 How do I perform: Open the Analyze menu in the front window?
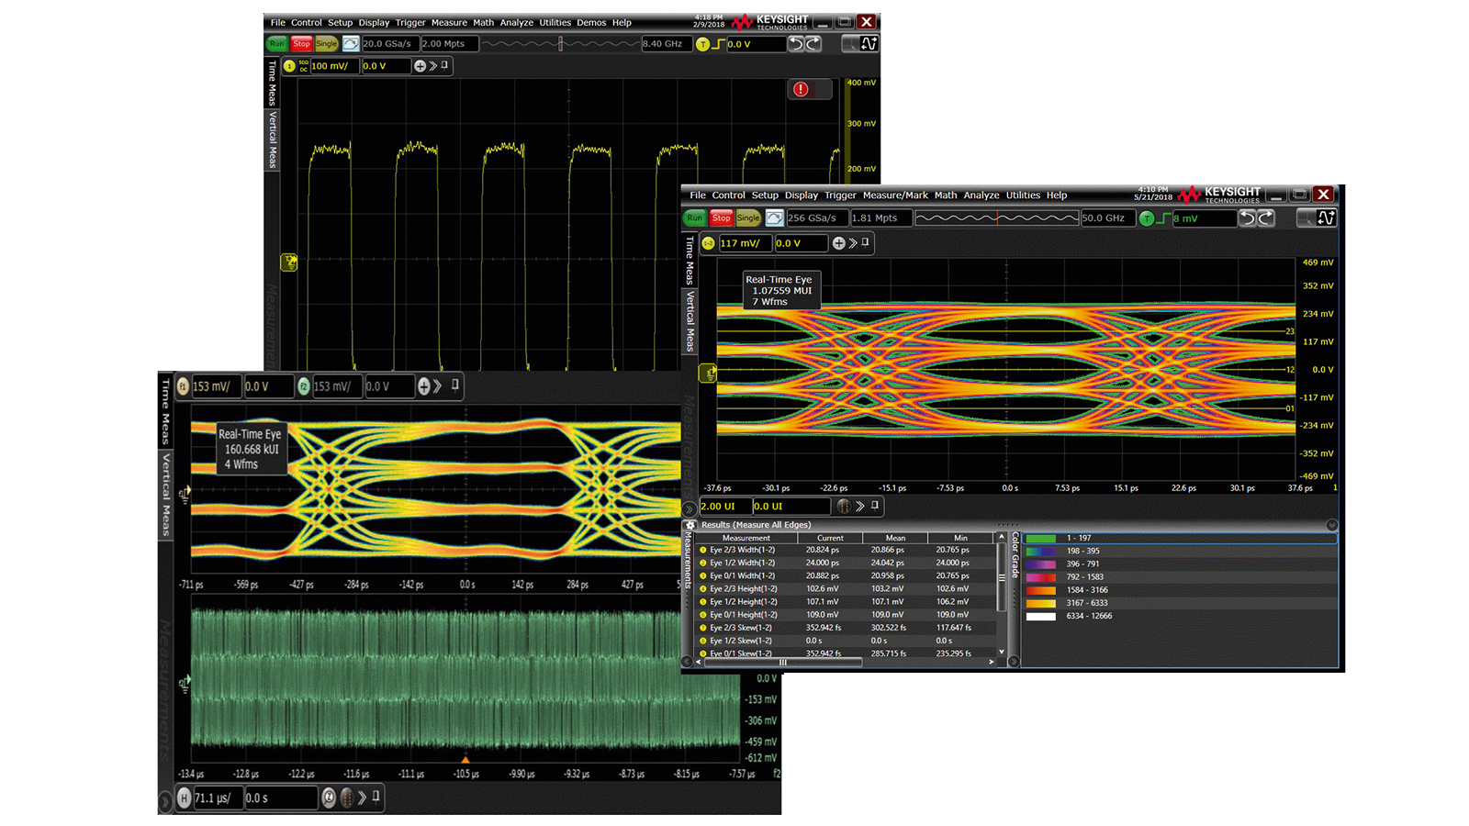pos(981,195)
